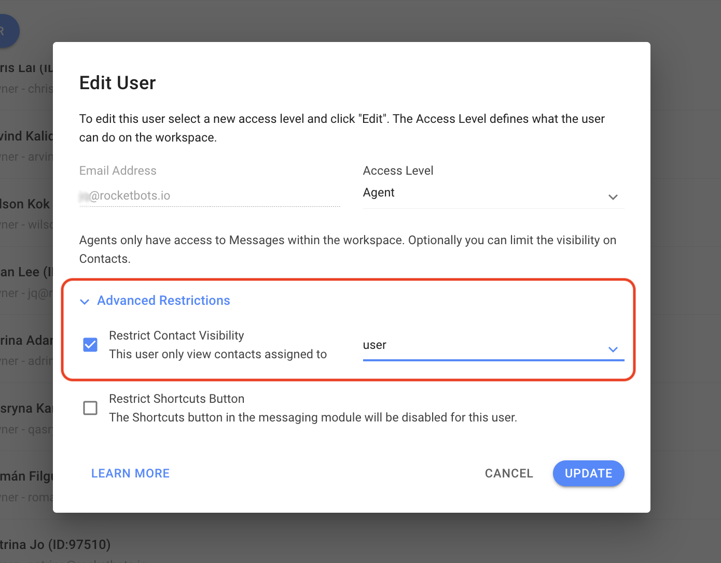This screenshot has height=563, width=721.
Task: Click the Access Level dropdown chevron arrow
Action: tap(613, 197)
